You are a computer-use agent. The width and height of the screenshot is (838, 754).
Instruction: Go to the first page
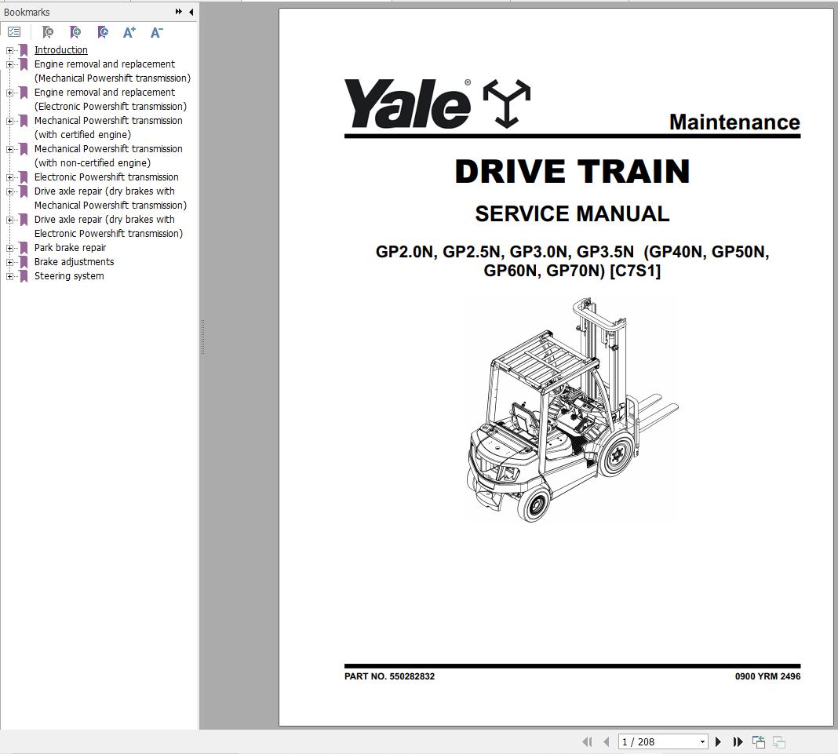click(587, 741)
